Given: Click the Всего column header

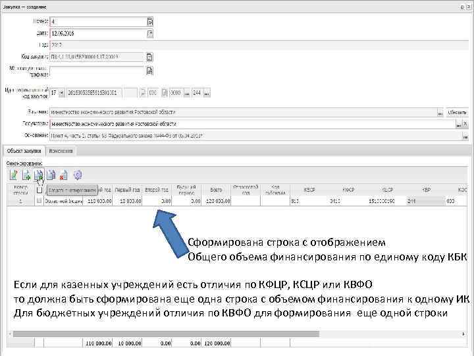Looking at the screenshot, I should click(x=216, y=190).
